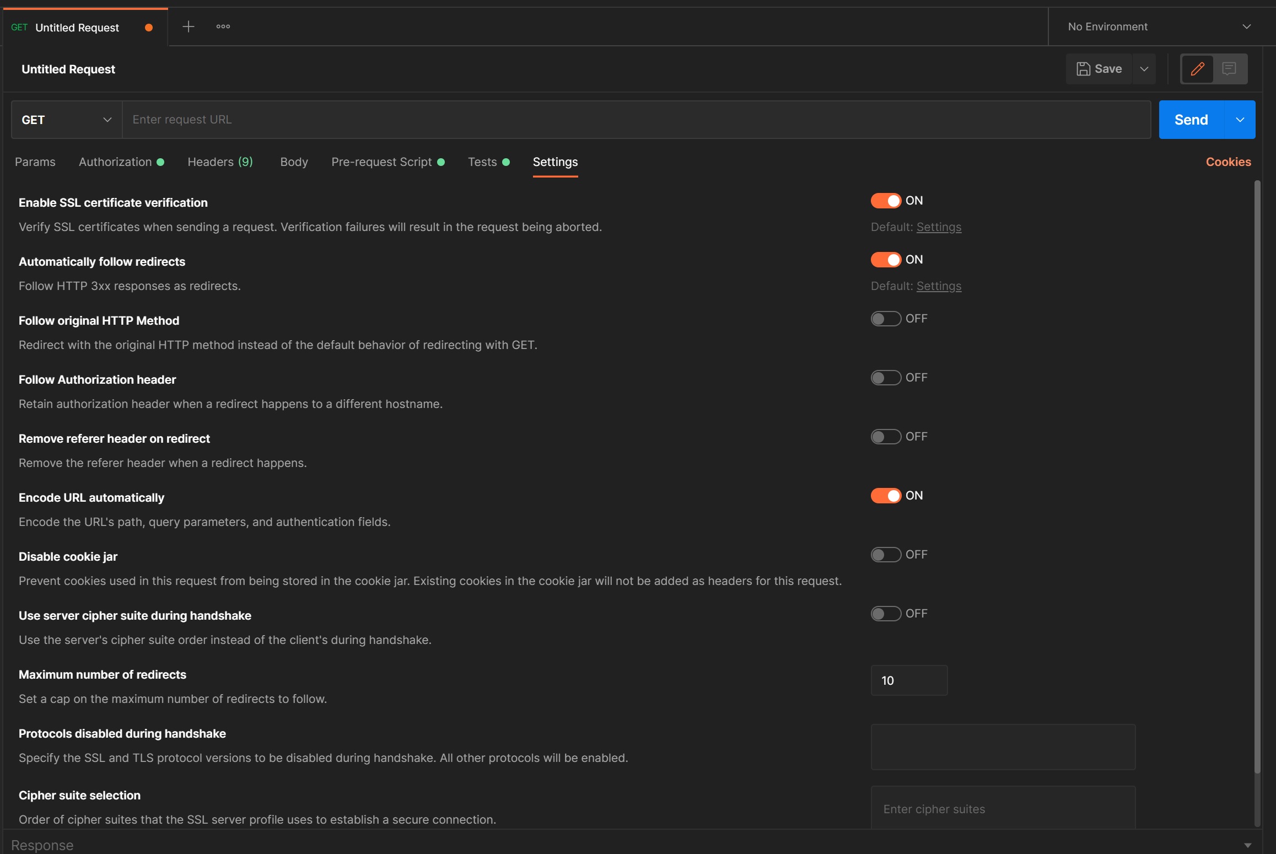Disable SSL certificate verification toggle

[x=886, y=201]
